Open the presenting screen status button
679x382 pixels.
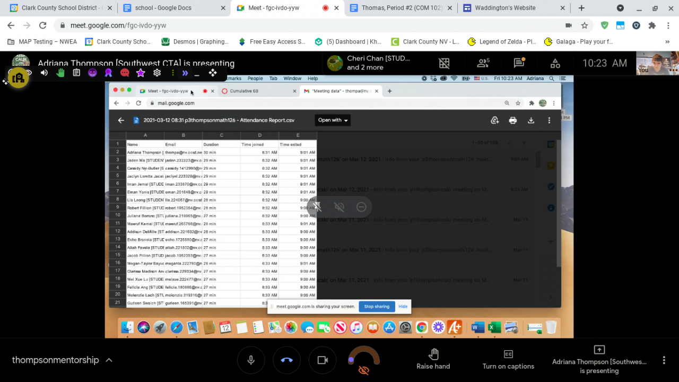click(x=599, y=359)
